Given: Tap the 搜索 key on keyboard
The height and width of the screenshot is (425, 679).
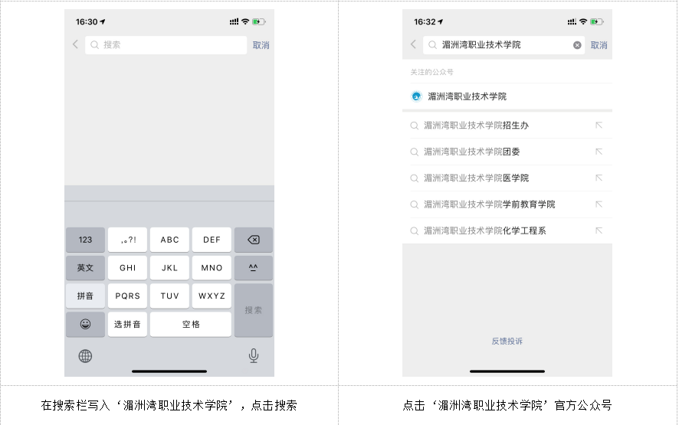Looking at the screenshot, I should tap(254, 310).
